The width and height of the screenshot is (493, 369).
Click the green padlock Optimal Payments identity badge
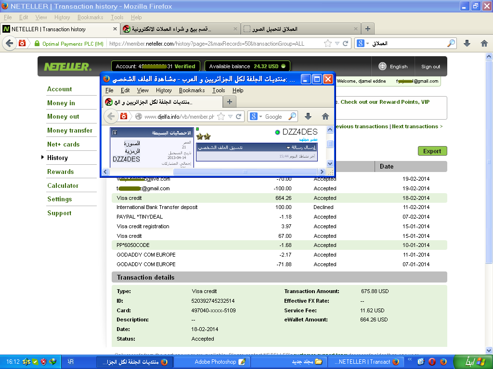click(x=69, y=44)
